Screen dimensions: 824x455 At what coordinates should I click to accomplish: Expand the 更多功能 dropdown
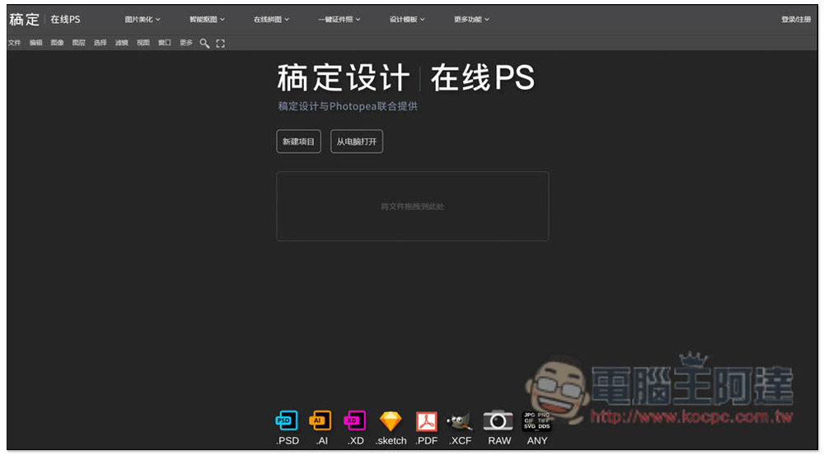[x=471, y=20]
